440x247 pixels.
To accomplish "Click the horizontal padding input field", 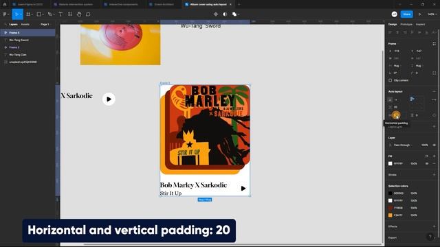I will pyautogui.click(x=397, y=115).
